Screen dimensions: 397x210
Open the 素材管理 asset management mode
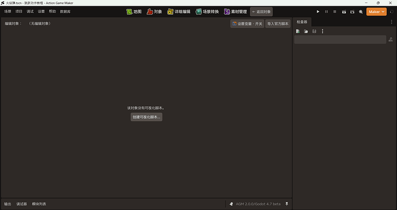(x=235, y=11)
